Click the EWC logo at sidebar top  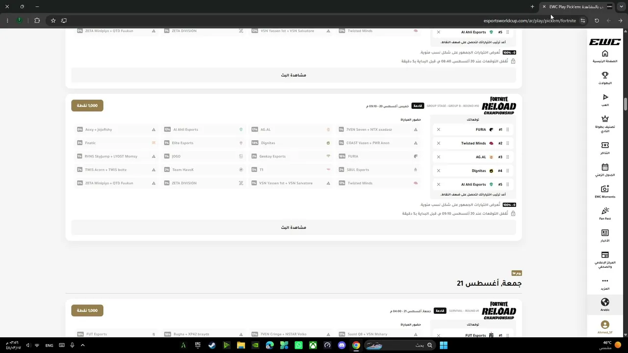pos(605,42)
